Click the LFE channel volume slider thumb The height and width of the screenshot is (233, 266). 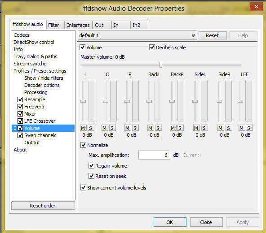click(240, 101)
